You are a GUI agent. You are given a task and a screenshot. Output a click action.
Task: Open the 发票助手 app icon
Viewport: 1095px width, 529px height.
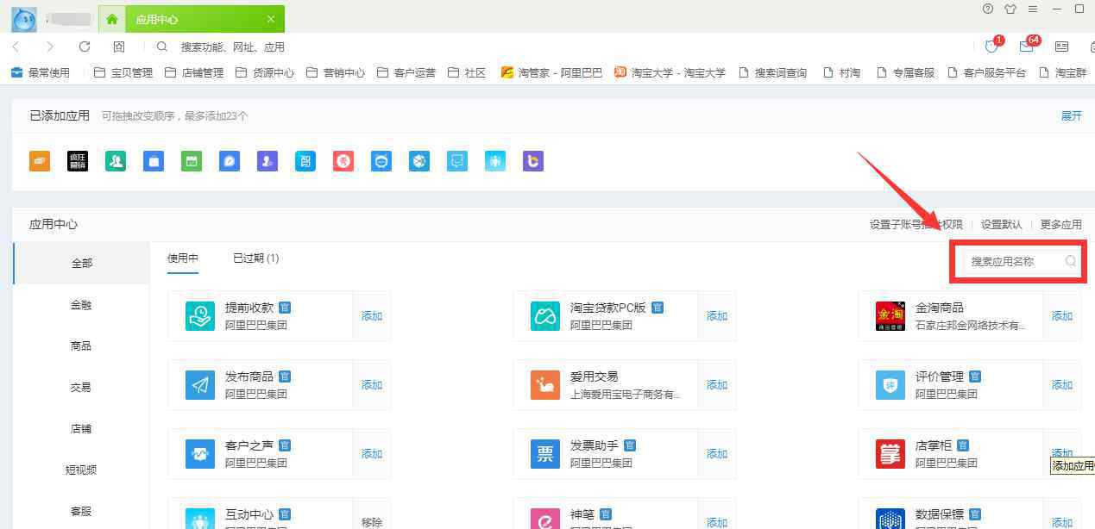pos(545,454)
